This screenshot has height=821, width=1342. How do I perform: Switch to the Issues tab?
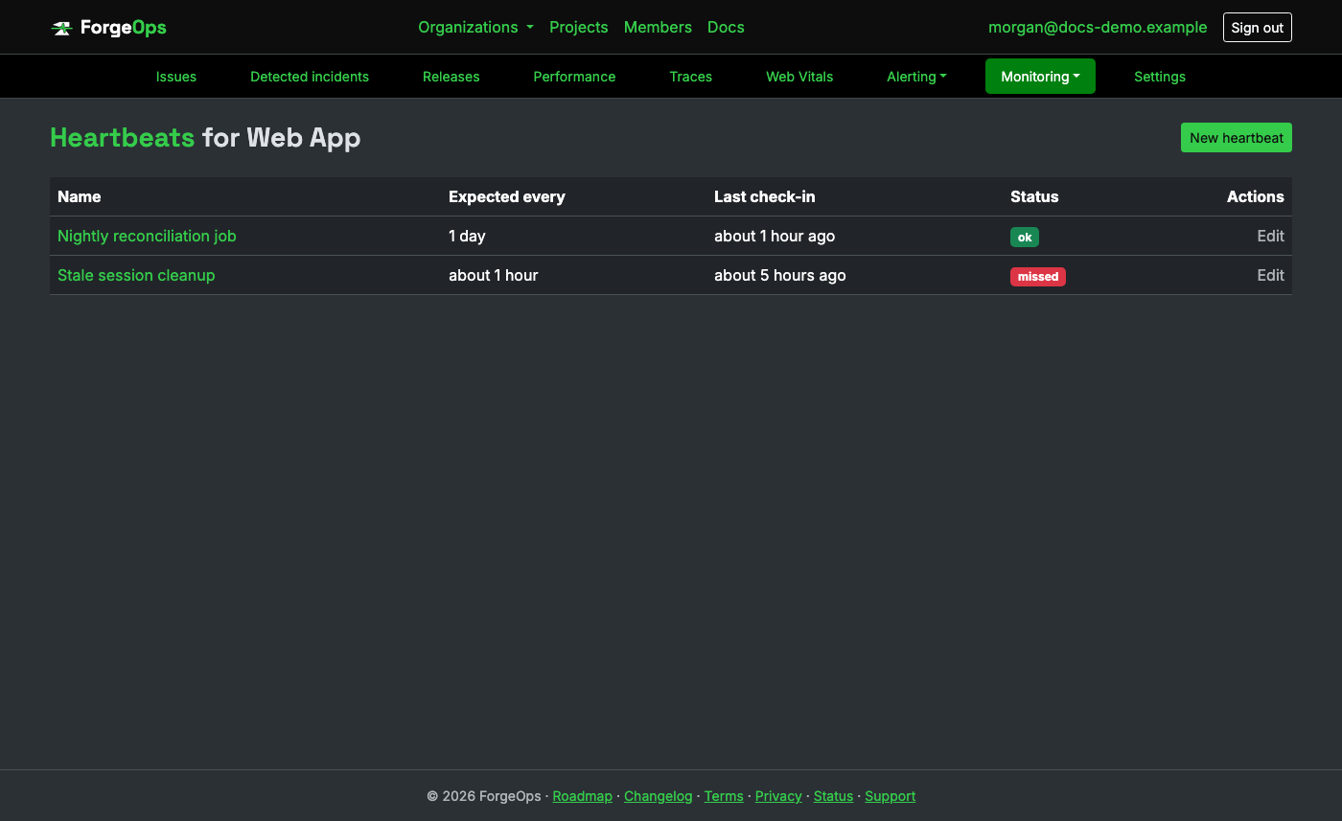point(176,77)
